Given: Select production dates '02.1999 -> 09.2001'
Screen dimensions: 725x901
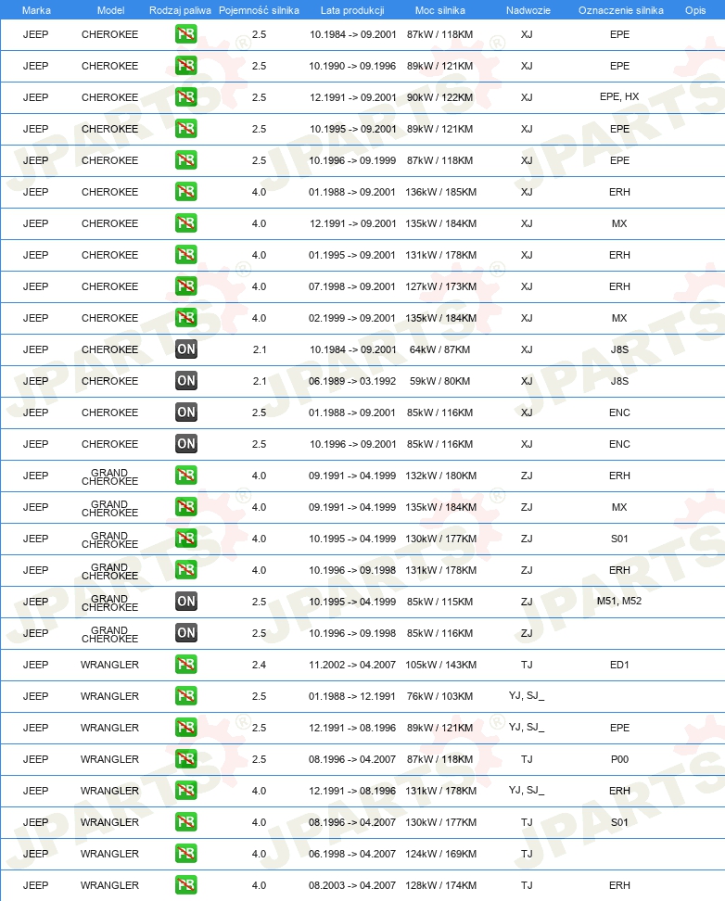Looking at the screenshot, I should (352, 318).
